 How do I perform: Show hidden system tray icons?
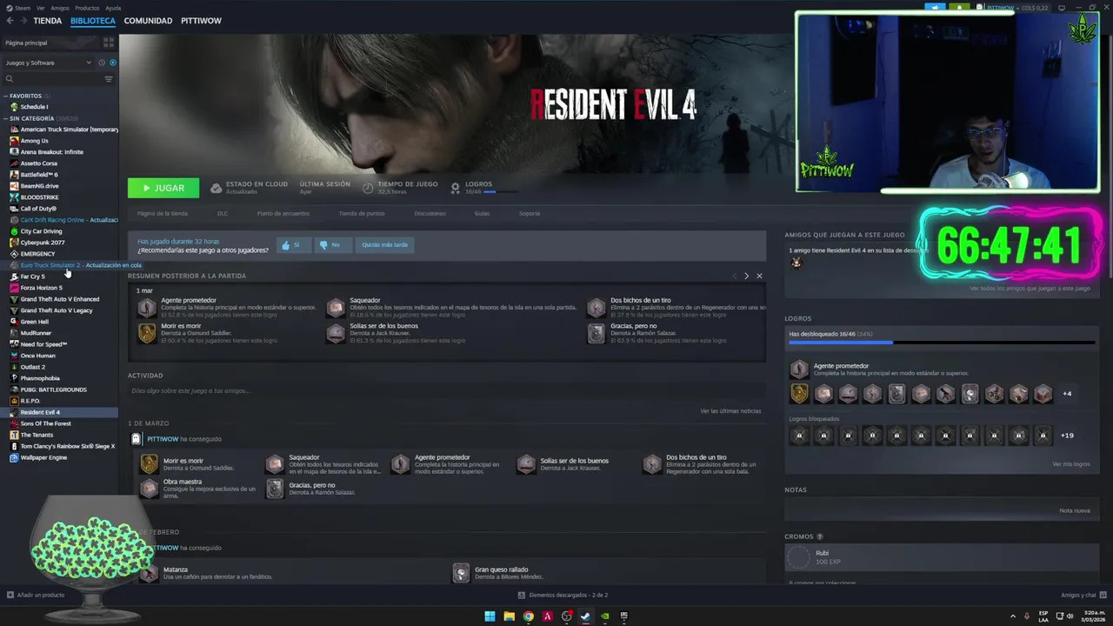click(x=1013, y=616)
